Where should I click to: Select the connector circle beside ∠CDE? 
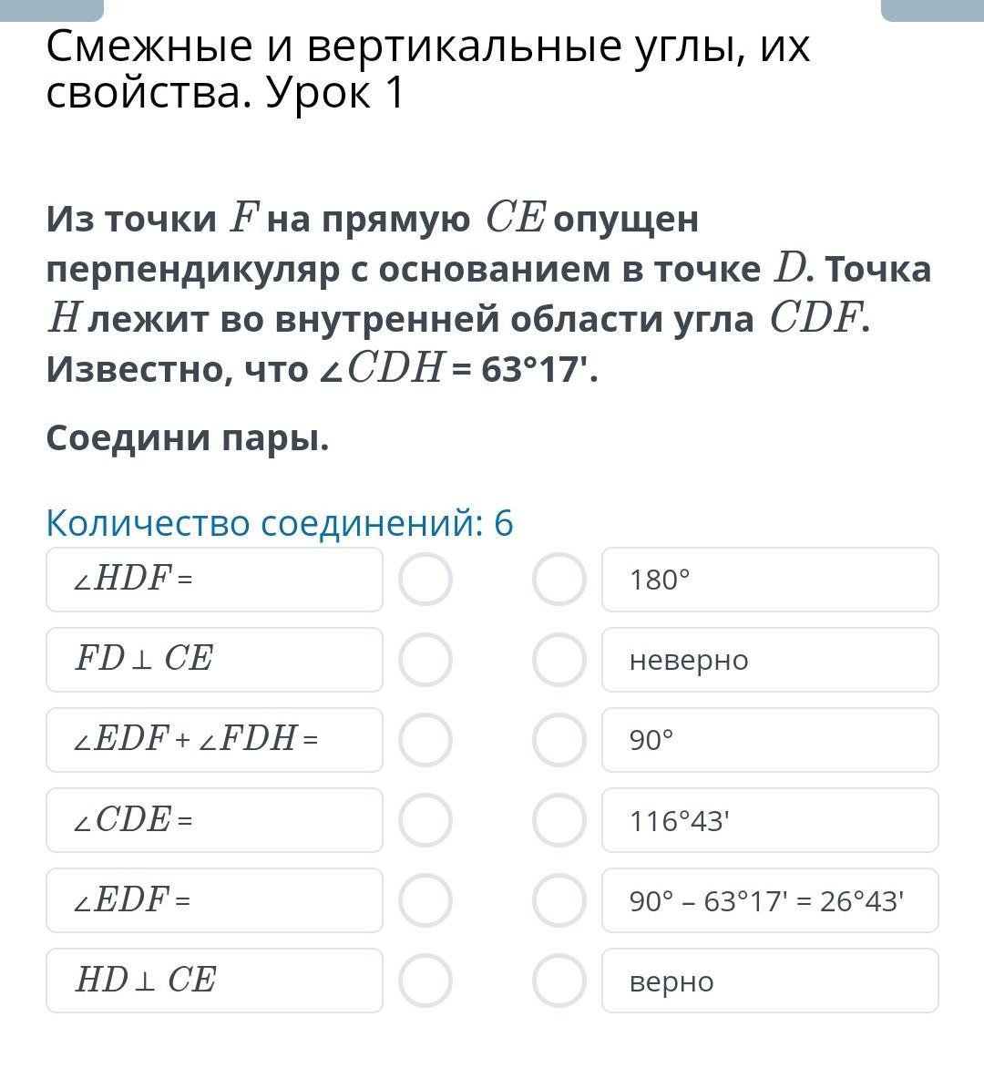[x=425, y=820]
